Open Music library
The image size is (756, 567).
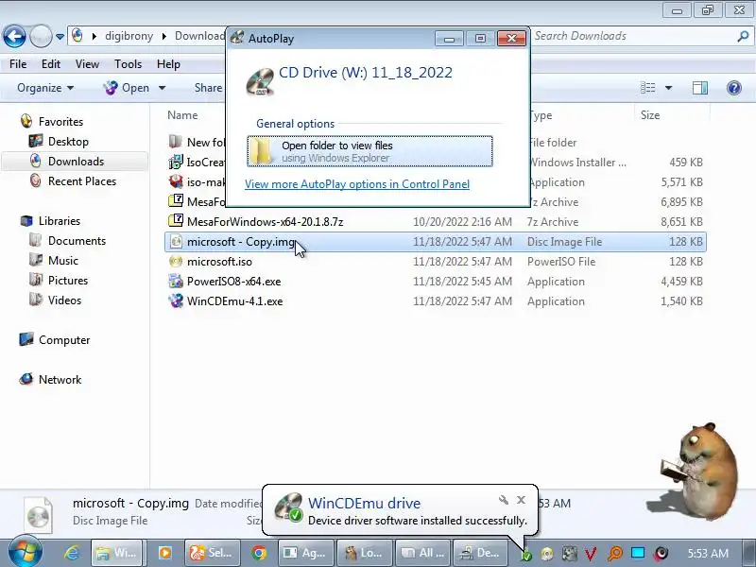[x=63, y=261]
